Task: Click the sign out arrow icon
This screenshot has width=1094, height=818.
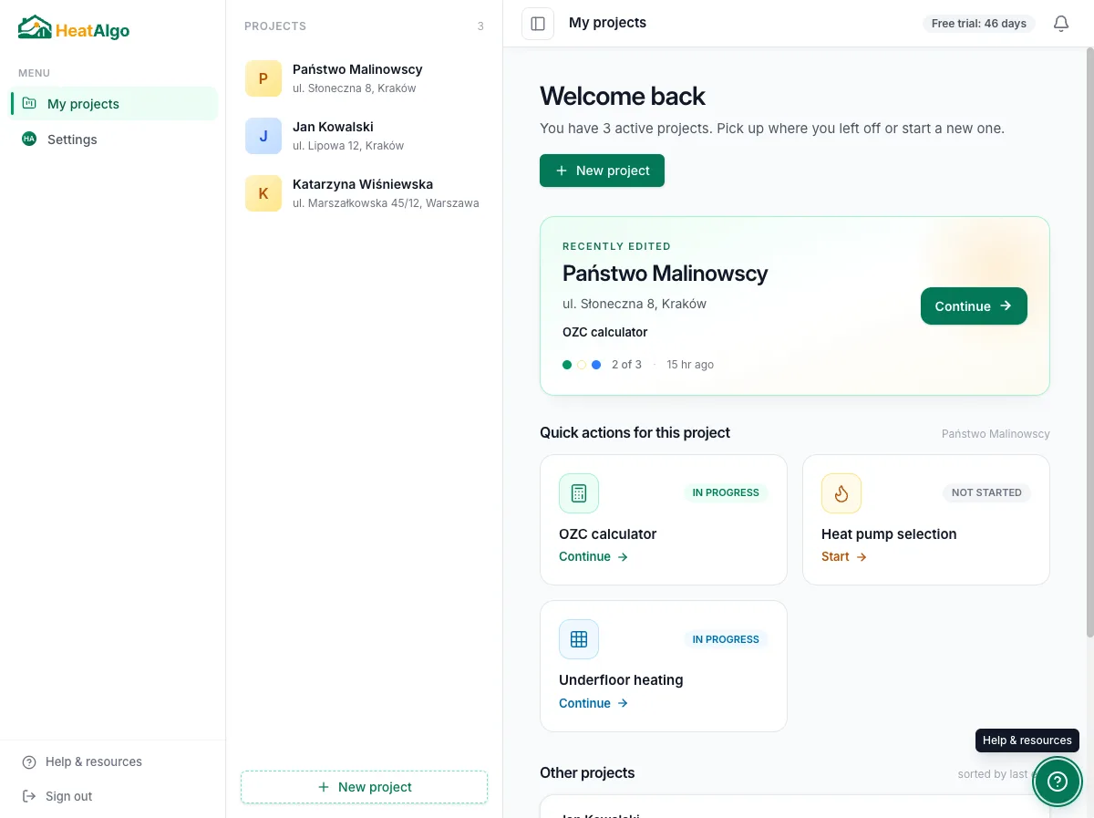Action: click(29, 796)
